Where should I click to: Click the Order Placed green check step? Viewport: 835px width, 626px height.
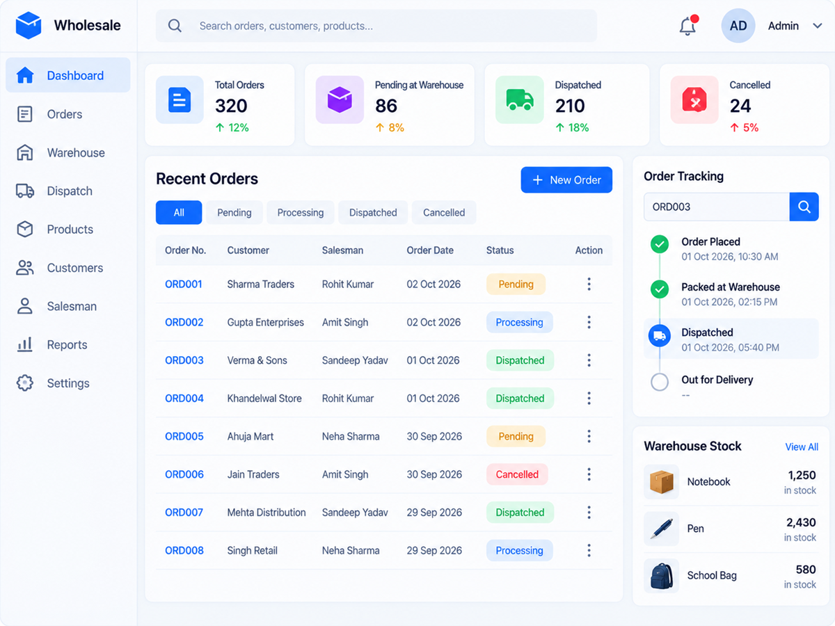click(659, 244)
